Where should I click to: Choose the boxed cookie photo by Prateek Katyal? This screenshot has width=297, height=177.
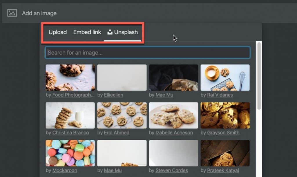point(225,153)
